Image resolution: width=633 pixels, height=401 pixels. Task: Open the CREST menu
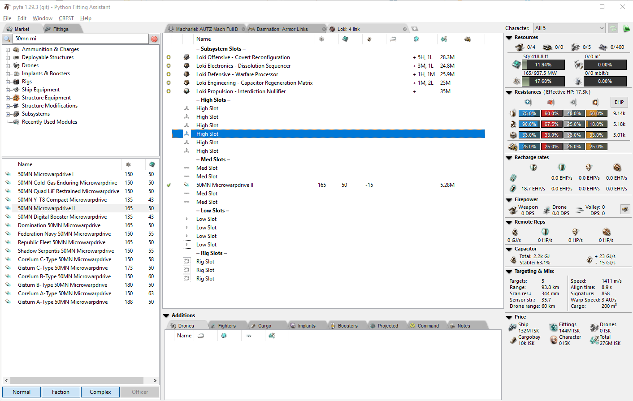[x=66, y=18]
